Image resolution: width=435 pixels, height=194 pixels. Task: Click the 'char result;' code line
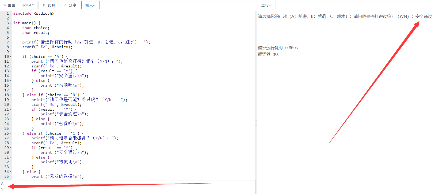tap(36, 33)
